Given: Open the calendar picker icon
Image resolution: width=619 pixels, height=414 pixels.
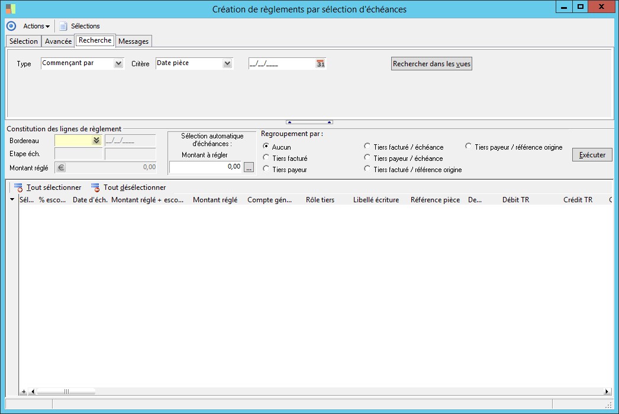Looking at the screenshot, I should [x=321, y=63].
